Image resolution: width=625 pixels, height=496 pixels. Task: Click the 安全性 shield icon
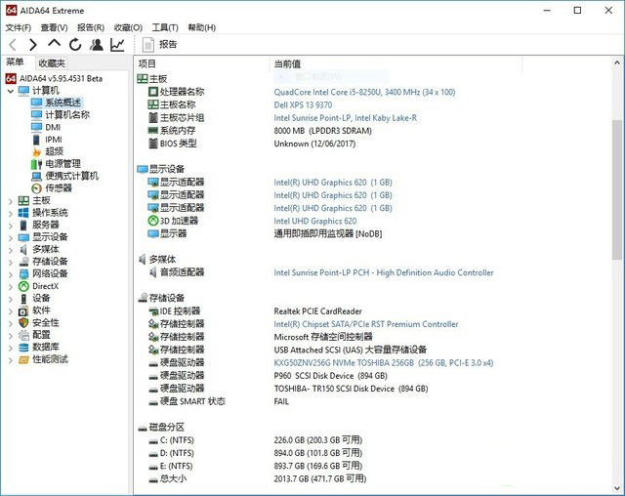[x=23, y=323]
